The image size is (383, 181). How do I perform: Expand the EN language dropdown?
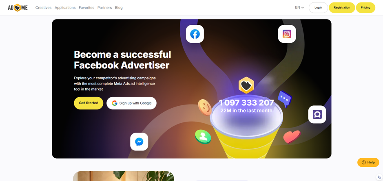coord(299,8)
